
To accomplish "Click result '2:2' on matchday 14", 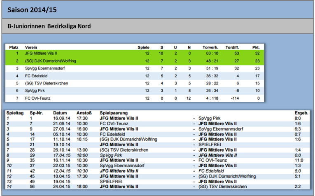I will [298, 187].
